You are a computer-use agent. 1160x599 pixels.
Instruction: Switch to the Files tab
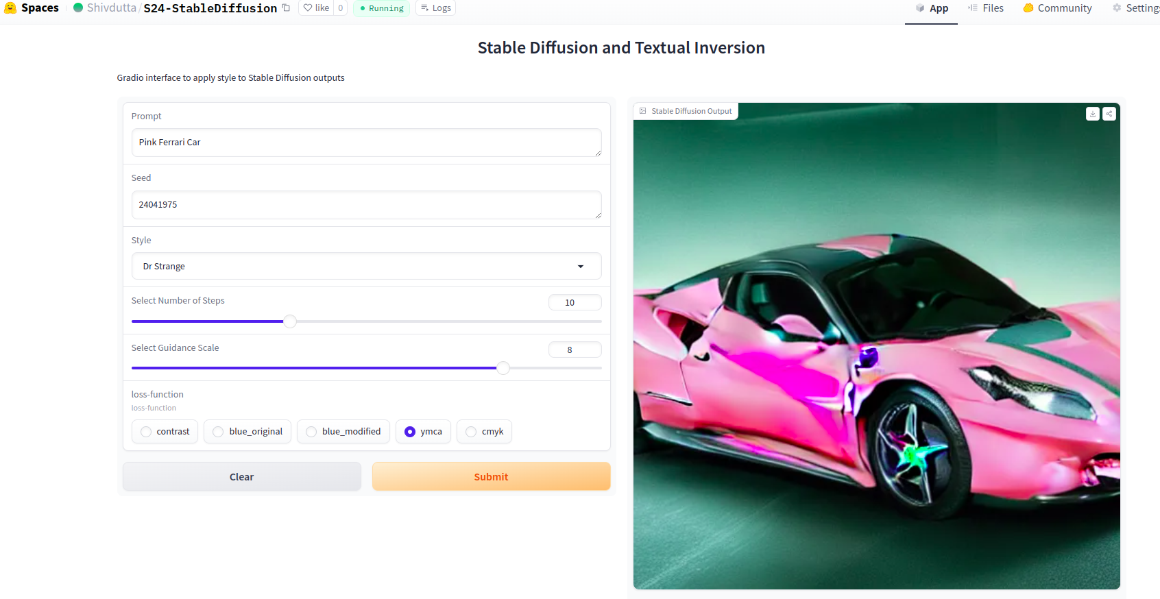[986, 8]
